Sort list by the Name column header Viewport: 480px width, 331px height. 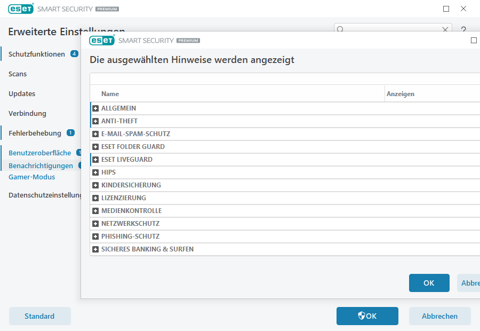pos(110,94)
